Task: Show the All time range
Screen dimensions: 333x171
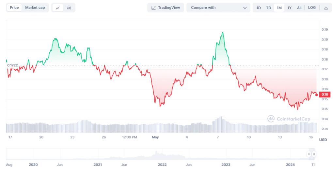Action: (299, 7)
